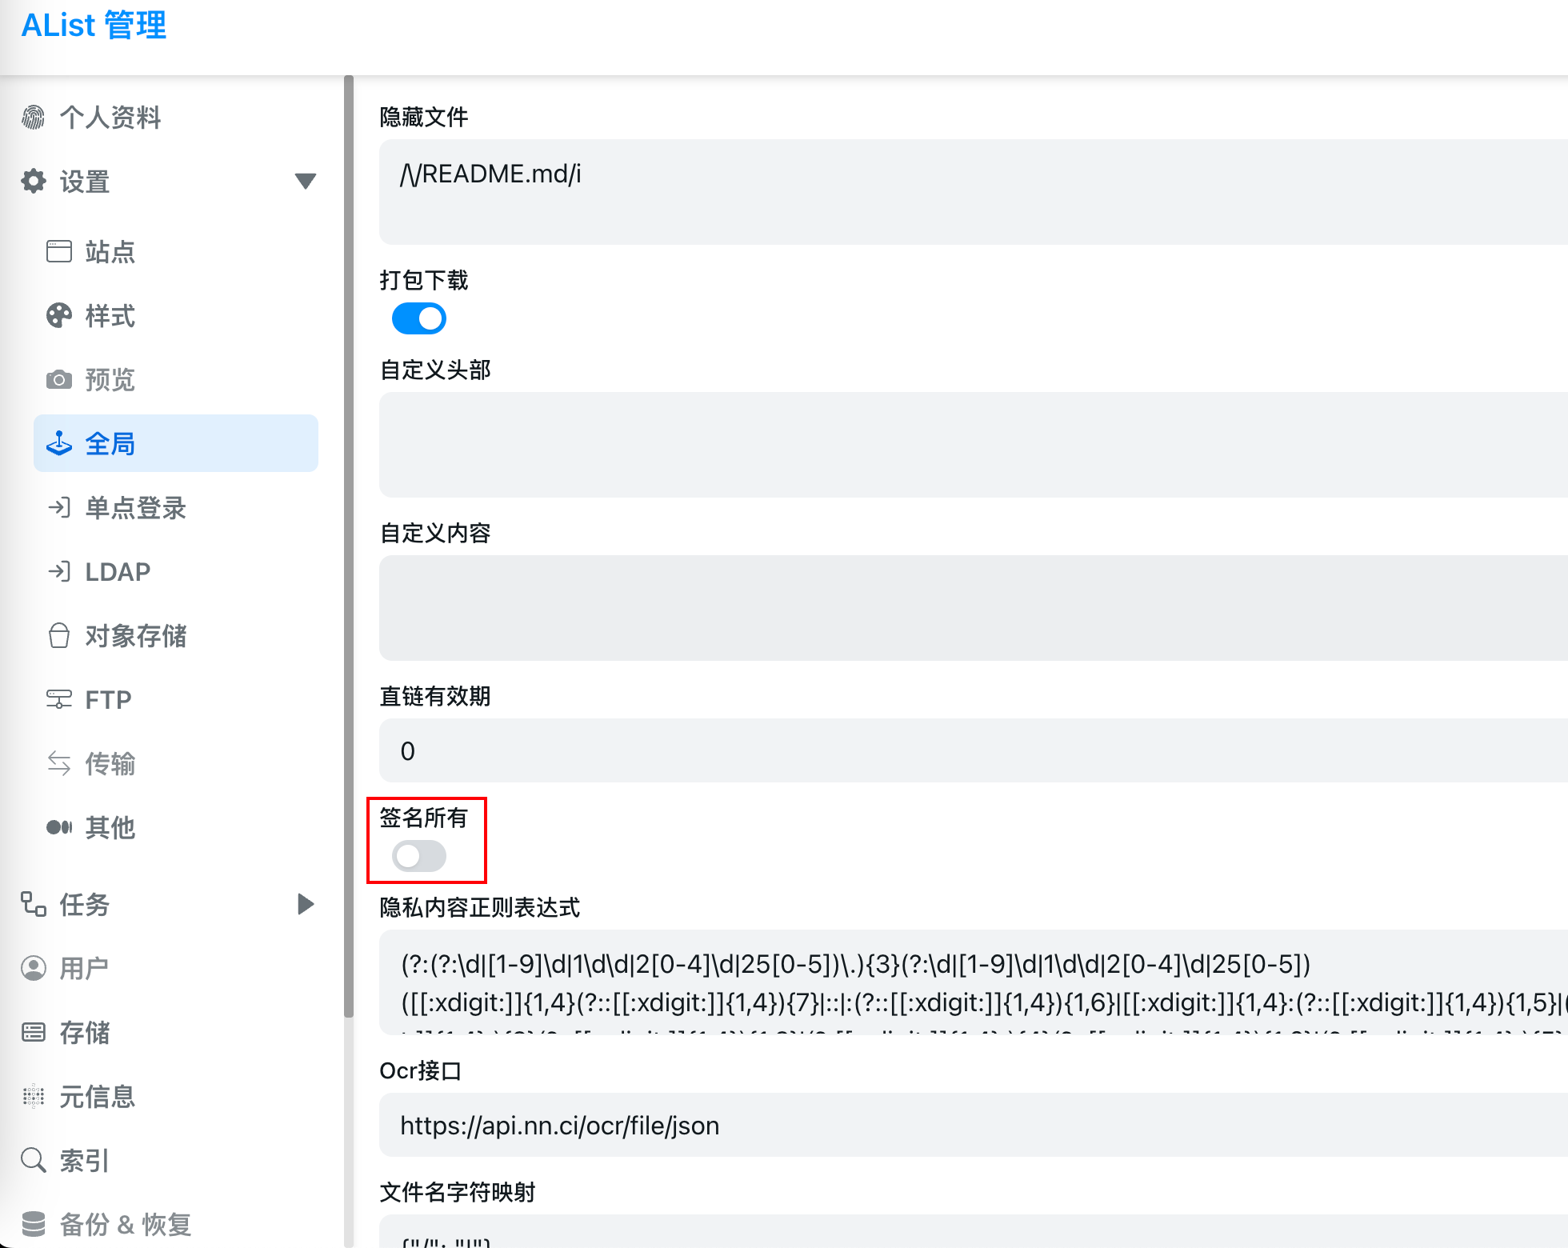
Task: Click the login arrow icon beside 单点登录
Action: click(x=59, y=508)
